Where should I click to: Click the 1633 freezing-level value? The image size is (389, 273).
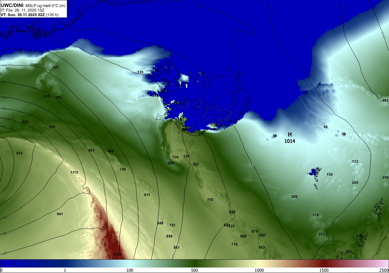pyautogui.click(x=117, y=254)
